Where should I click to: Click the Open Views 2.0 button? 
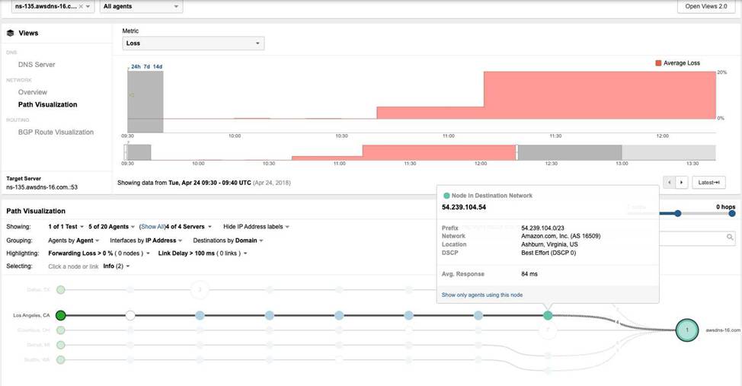coord(706,7)
